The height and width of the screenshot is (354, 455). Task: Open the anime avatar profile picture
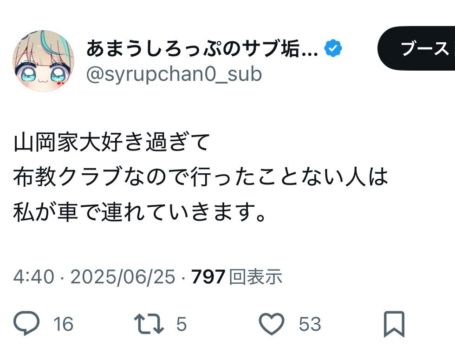pyautogui.click(x=43, y=61)
